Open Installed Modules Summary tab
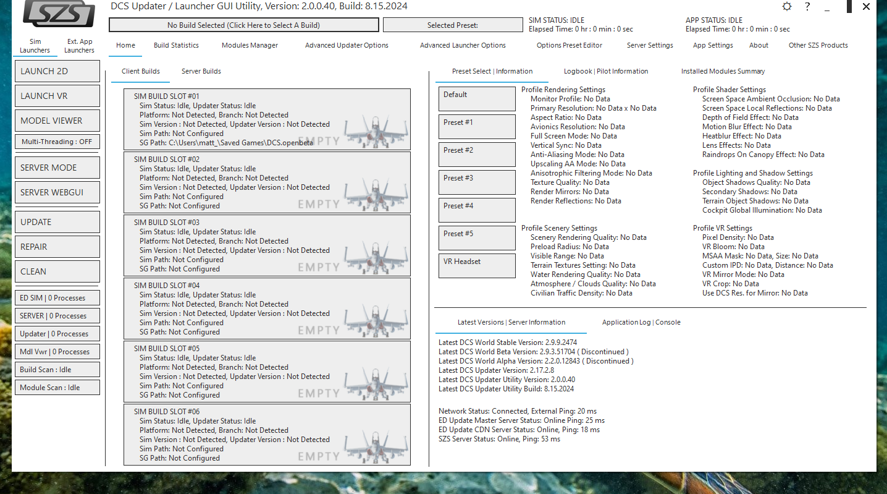Screen dimensions: 887x494 [x=723, y=71]
